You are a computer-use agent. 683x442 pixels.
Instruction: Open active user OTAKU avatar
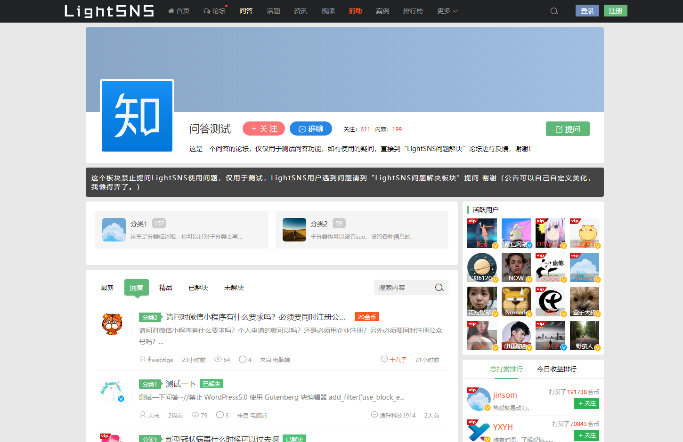point(550,233)
